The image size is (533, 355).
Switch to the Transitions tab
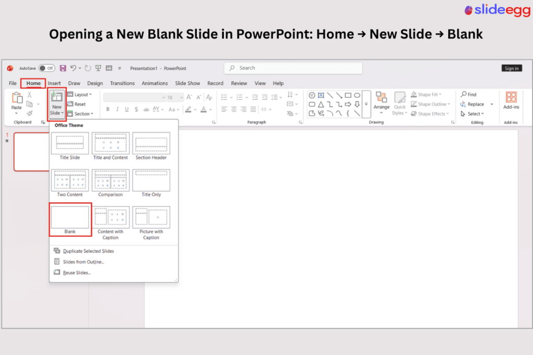(122, 83)
